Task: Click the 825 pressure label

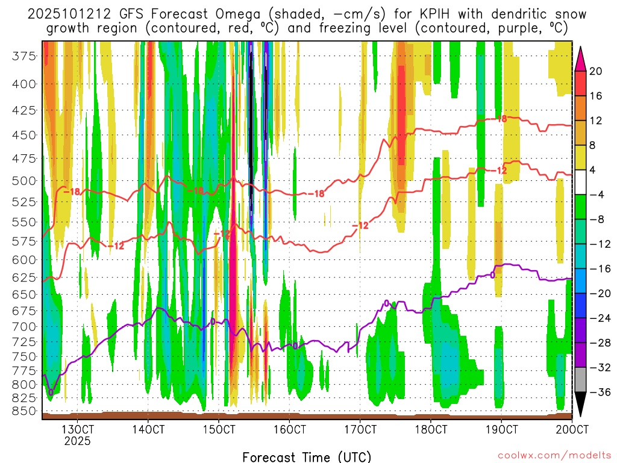Action: [23, 398]
